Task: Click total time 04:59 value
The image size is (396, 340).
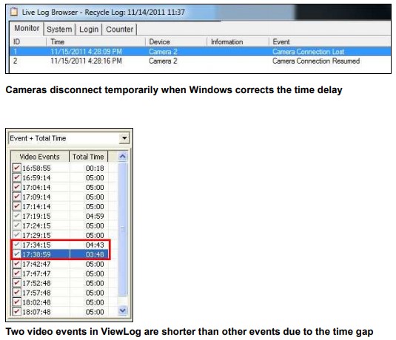Action: click(95, 216)
